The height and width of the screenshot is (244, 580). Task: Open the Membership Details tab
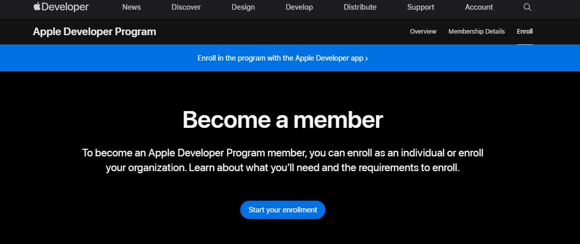coord(476,32)
